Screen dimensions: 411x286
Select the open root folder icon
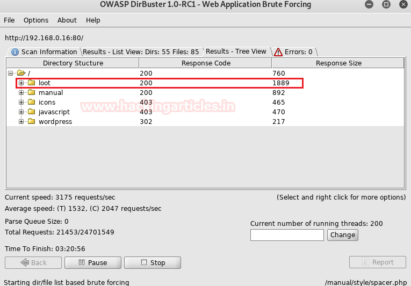(x=21, y=73)
